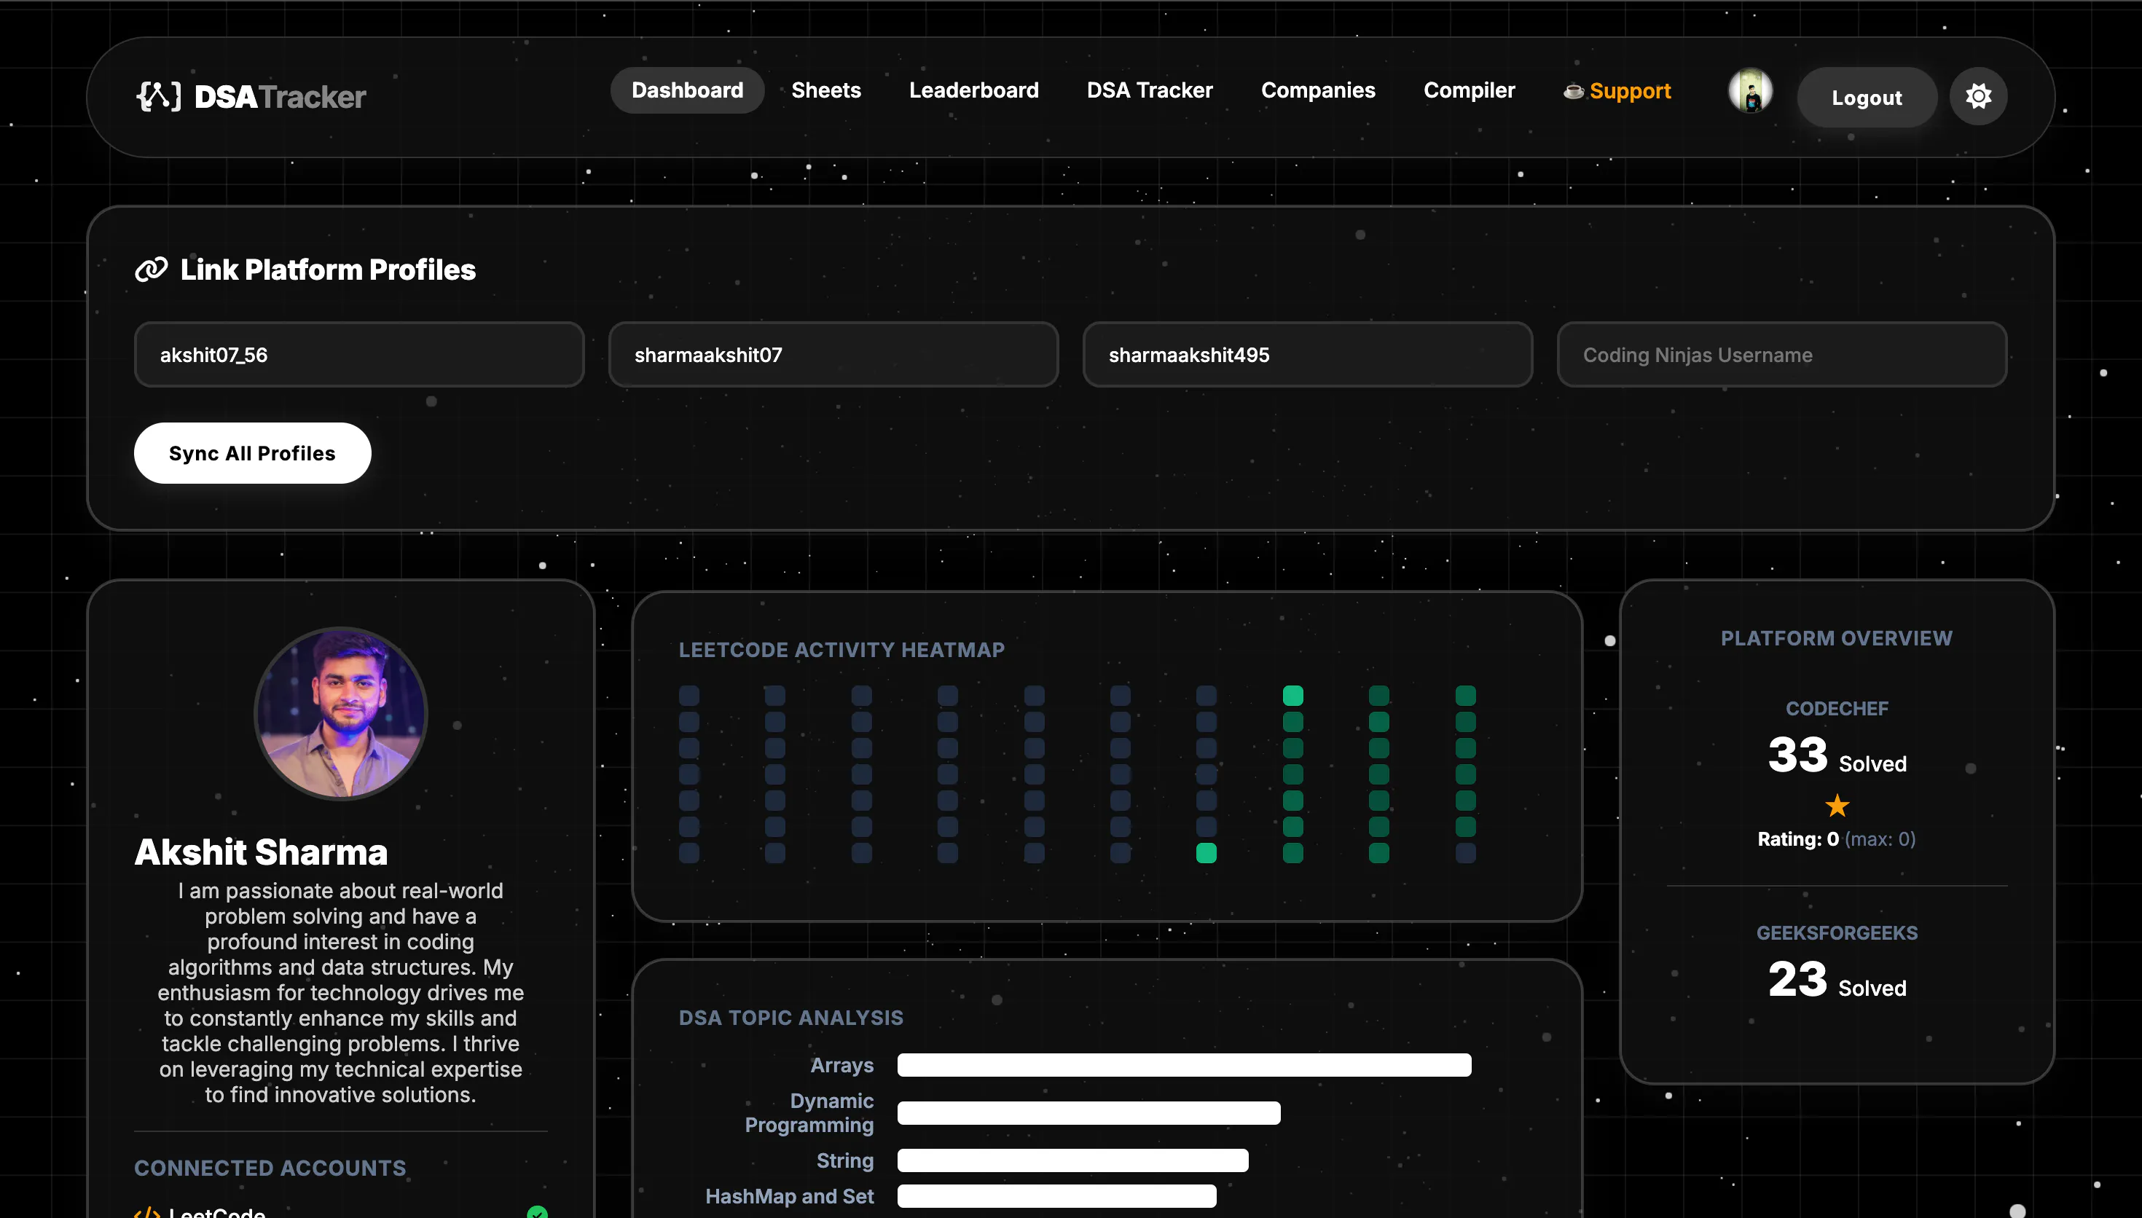Open the Companies section

click(x=1318, y=90)
